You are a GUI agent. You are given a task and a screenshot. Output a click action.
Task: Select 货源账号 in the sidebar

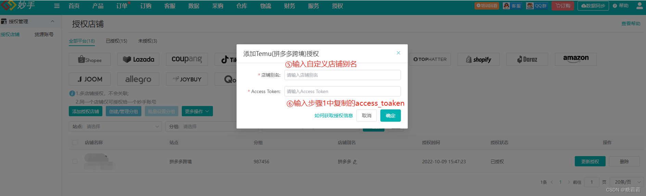coord(44,34)
